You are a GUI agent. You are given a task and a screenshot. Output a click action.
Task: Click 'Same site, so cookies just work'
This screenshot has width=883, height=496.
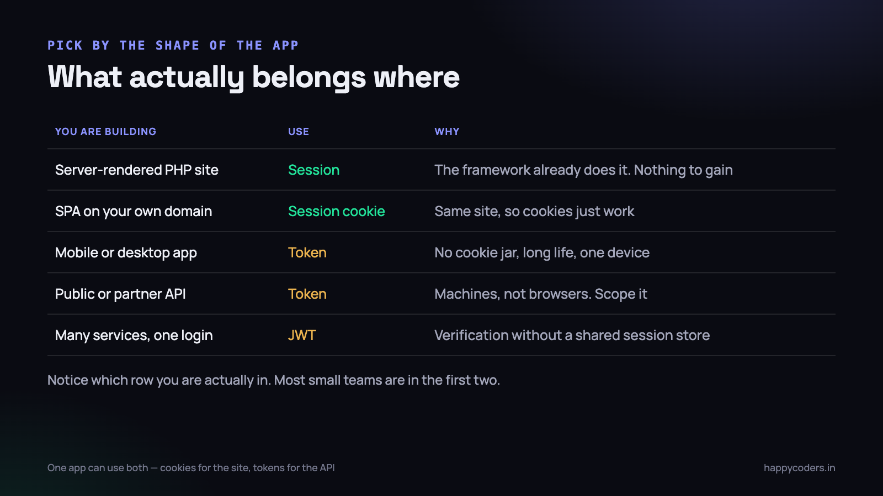click(x=534, y=211)
